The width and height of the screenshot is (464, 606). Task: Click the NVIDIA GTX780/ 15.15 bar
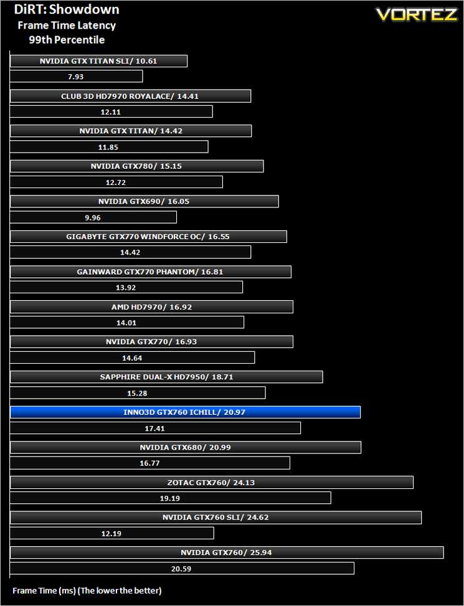(137, 166)
